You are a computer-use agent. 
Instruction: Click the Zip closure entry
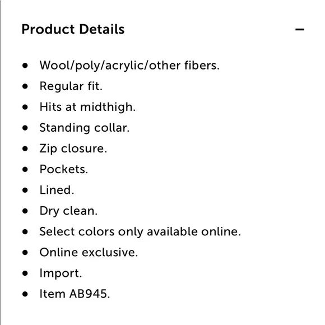pyautogui.click(x=73, y=148)
